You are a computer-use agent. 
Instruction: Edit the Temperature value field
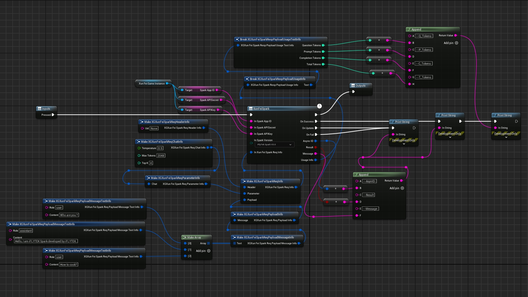[160, 148]
